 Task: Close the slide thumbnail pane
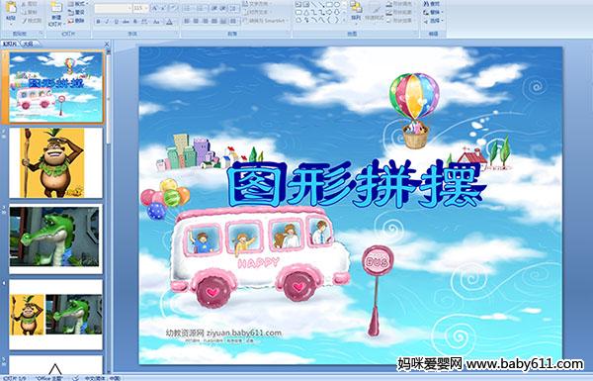107,44
